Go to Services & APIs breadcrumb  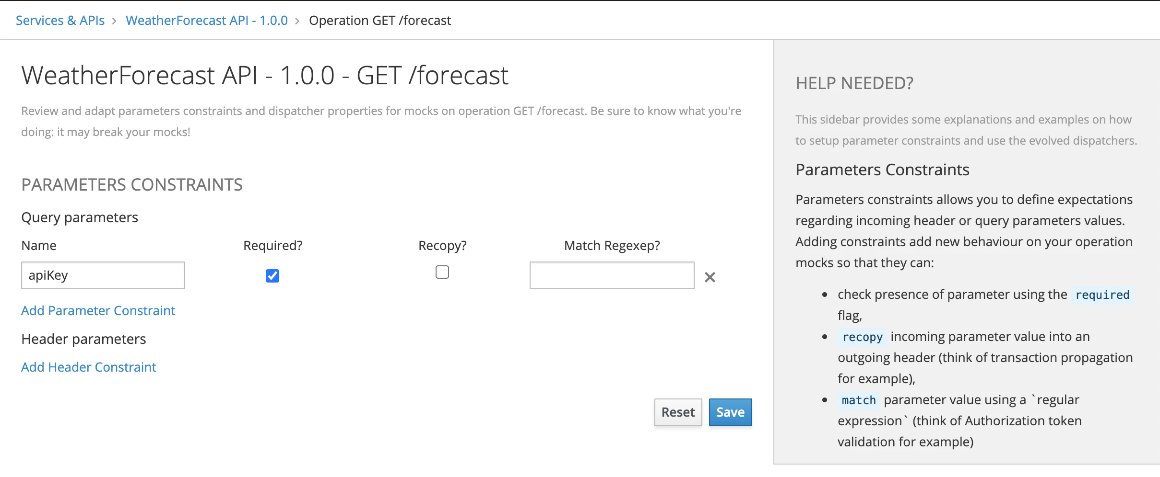(60, 21)
